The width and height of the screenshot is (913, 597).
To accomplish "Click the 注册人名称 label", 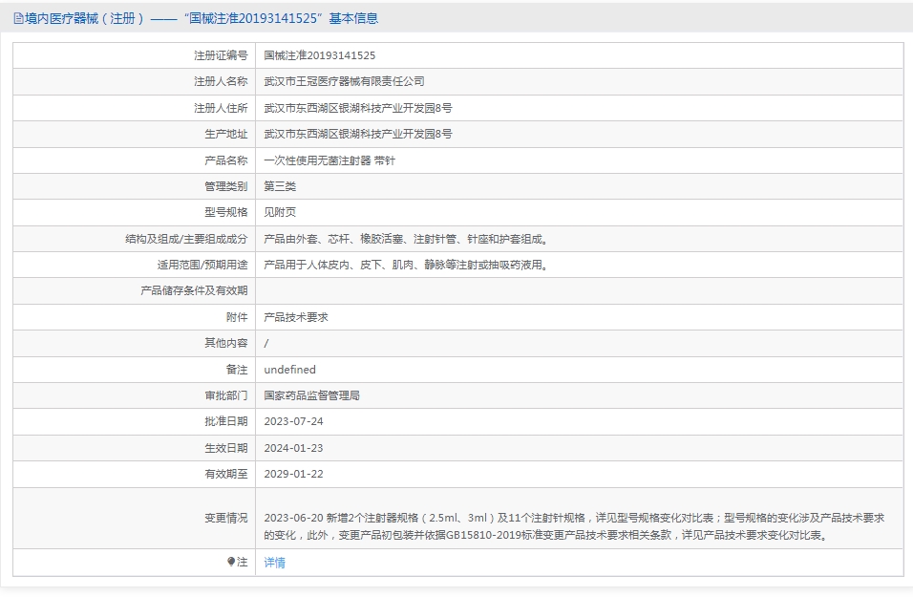I will (x=221, y=81).
